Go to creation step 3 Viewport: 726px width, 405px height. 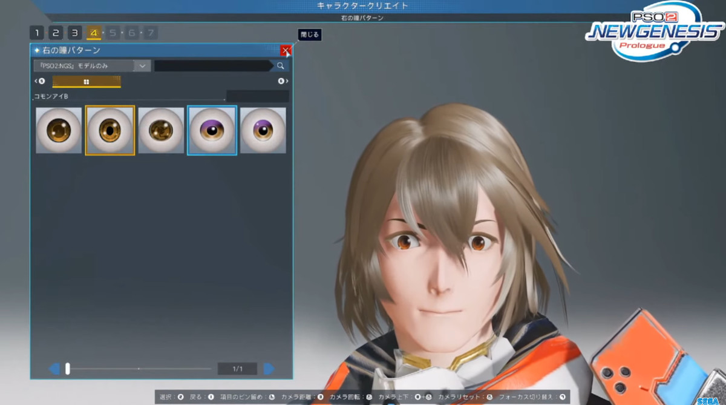[74, 33]
